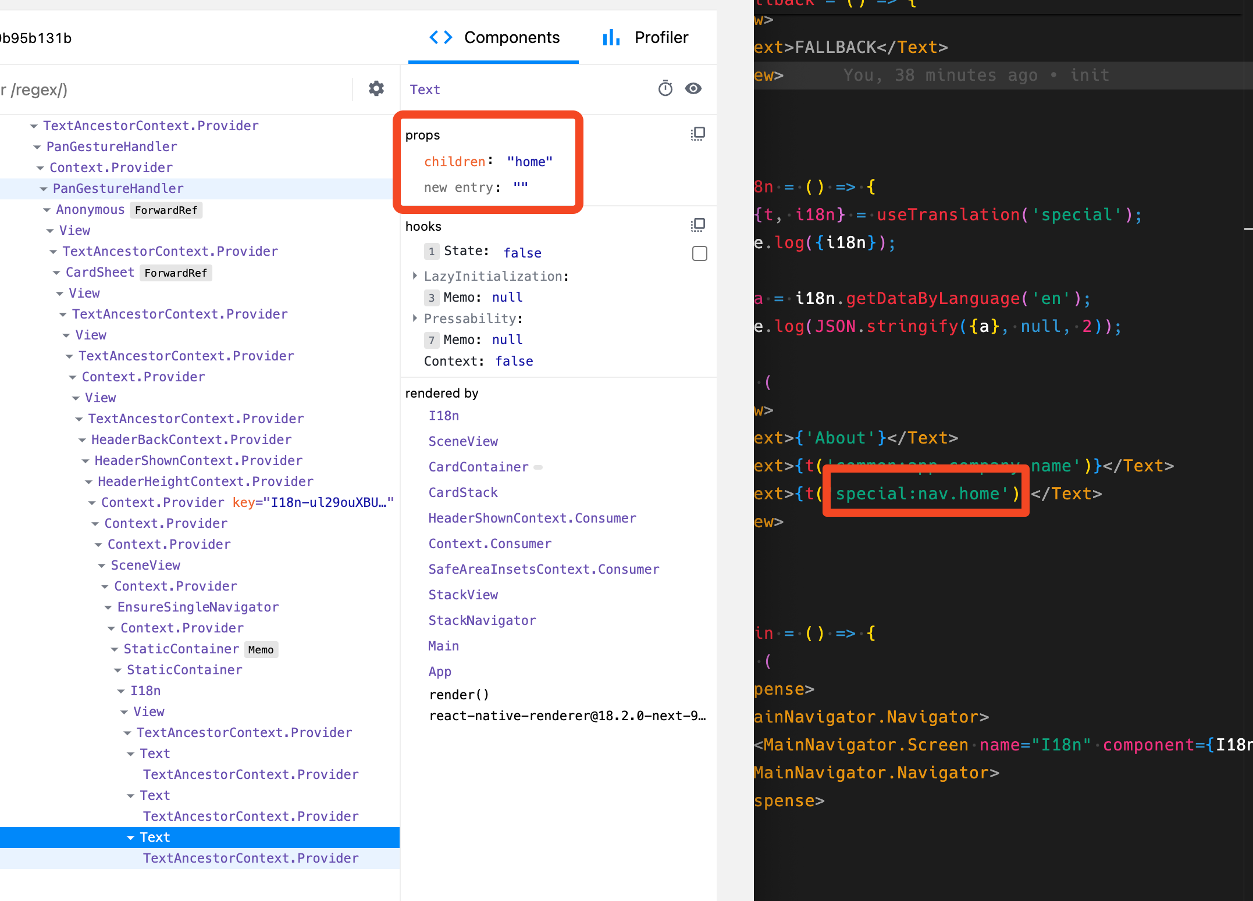Click the inspect element eye icon
The image size is (1253, 901).
(693, 88)
